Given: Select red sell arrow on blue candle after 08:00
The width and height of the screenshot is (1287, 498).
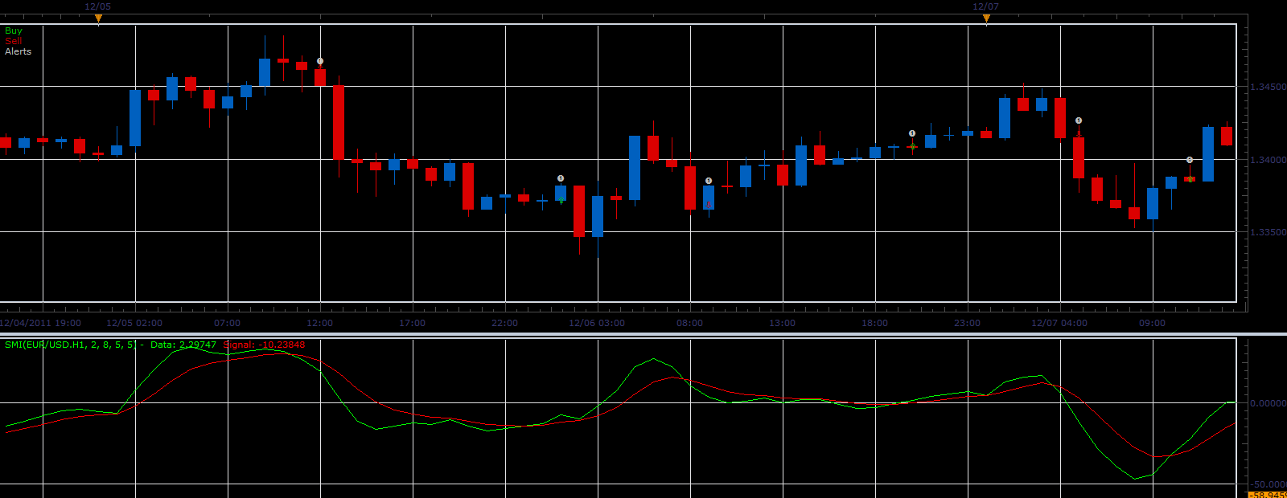Looking at the screenshot, I should (709, 206).
